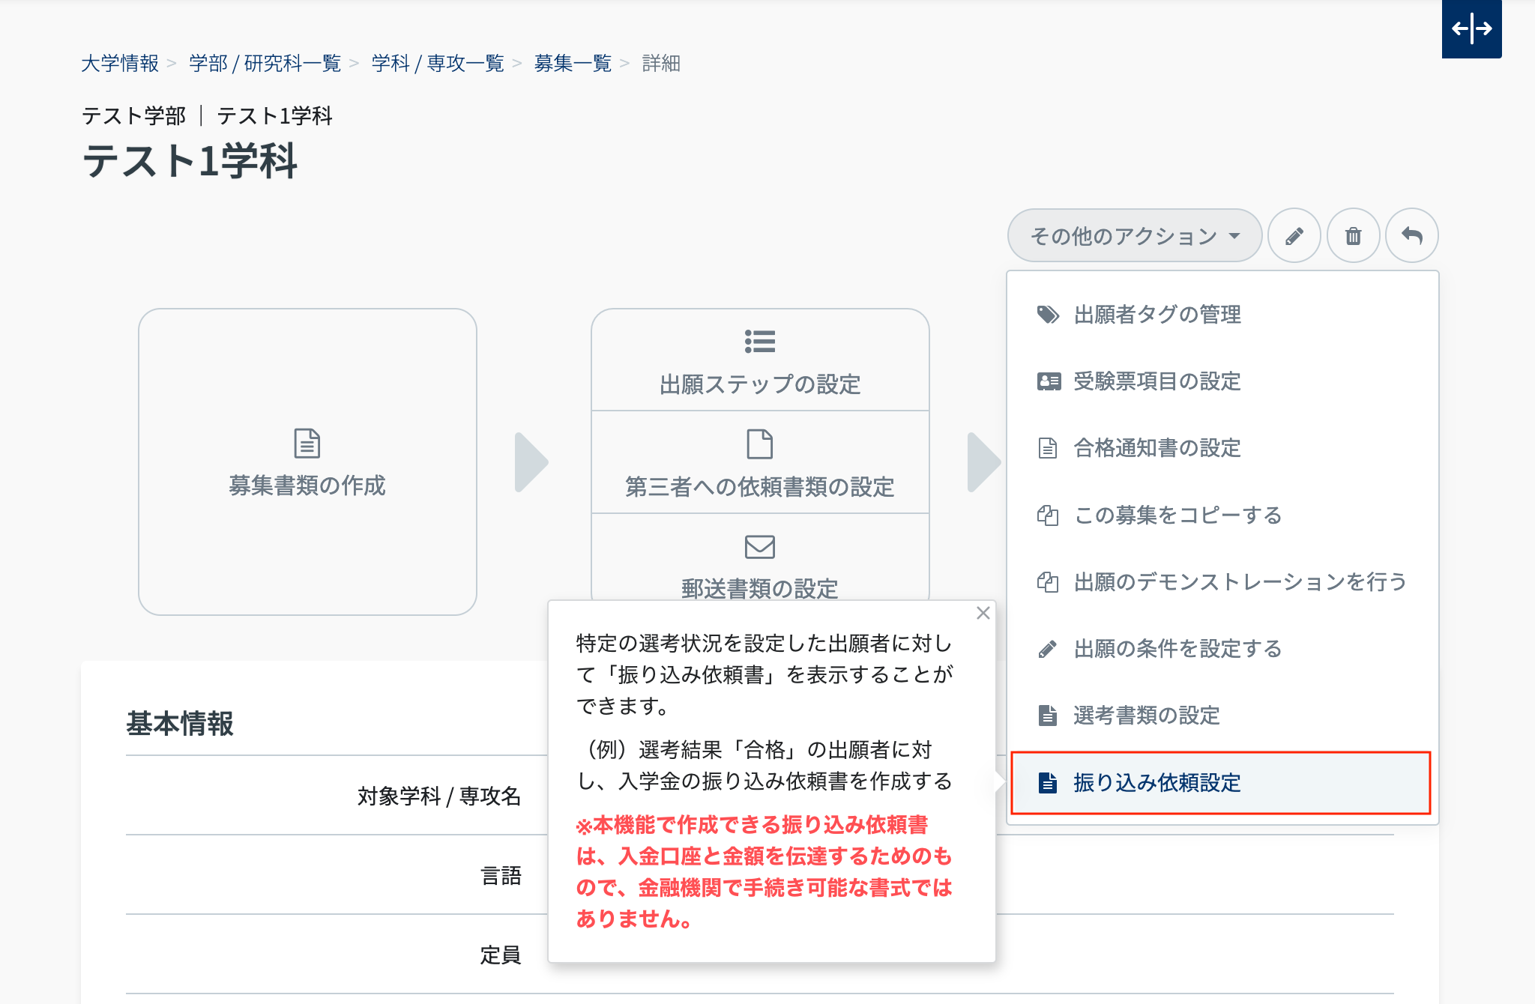Select 受験票項目の設定 menu item

[1157, 381]
